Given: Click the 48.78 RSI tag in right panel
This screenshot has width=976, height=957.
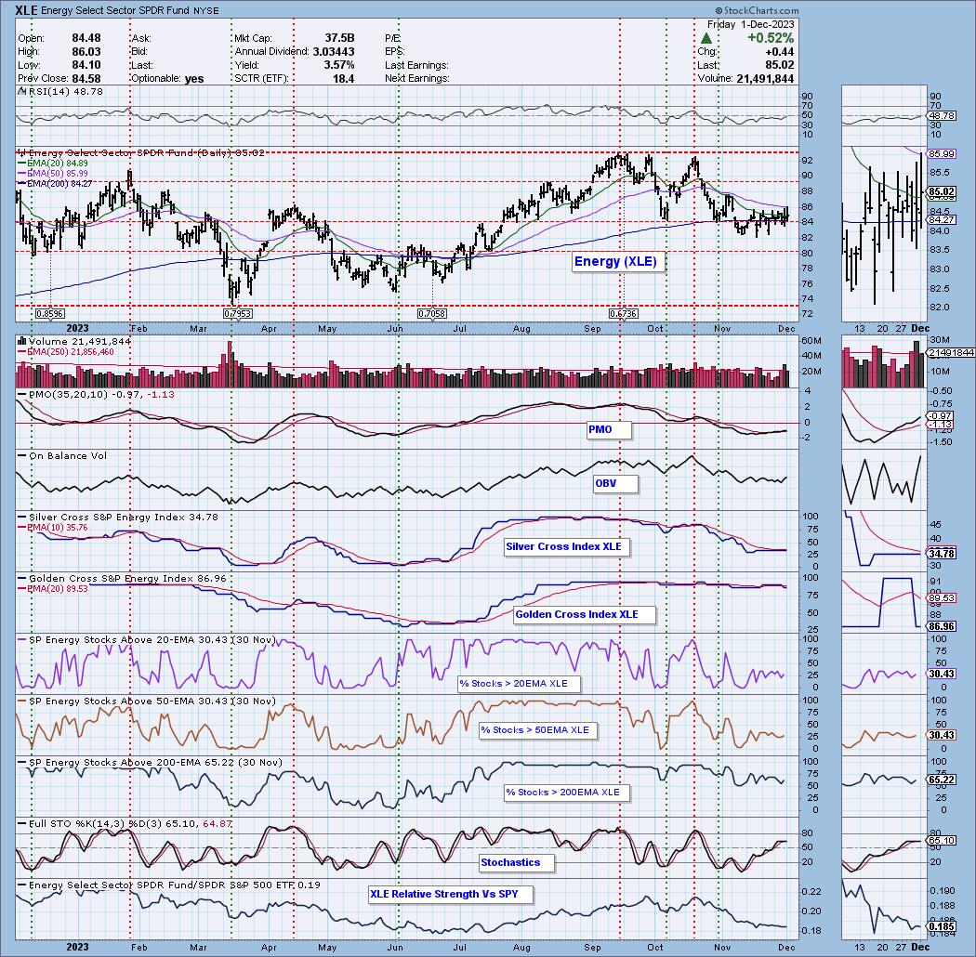Looking at the screenshot, I should (942, 116).
